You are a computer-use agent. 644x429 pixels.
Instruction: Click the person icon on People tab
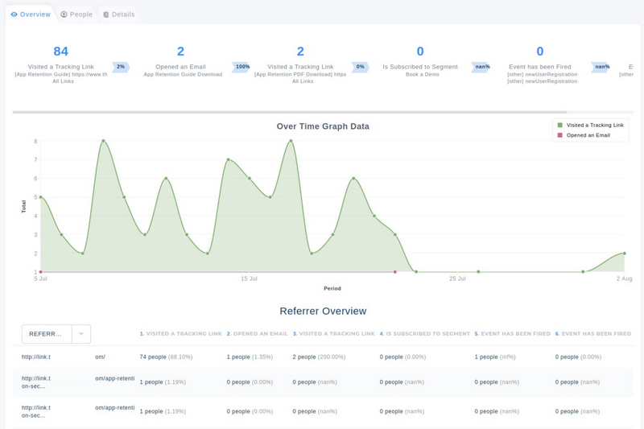[64, 14]
